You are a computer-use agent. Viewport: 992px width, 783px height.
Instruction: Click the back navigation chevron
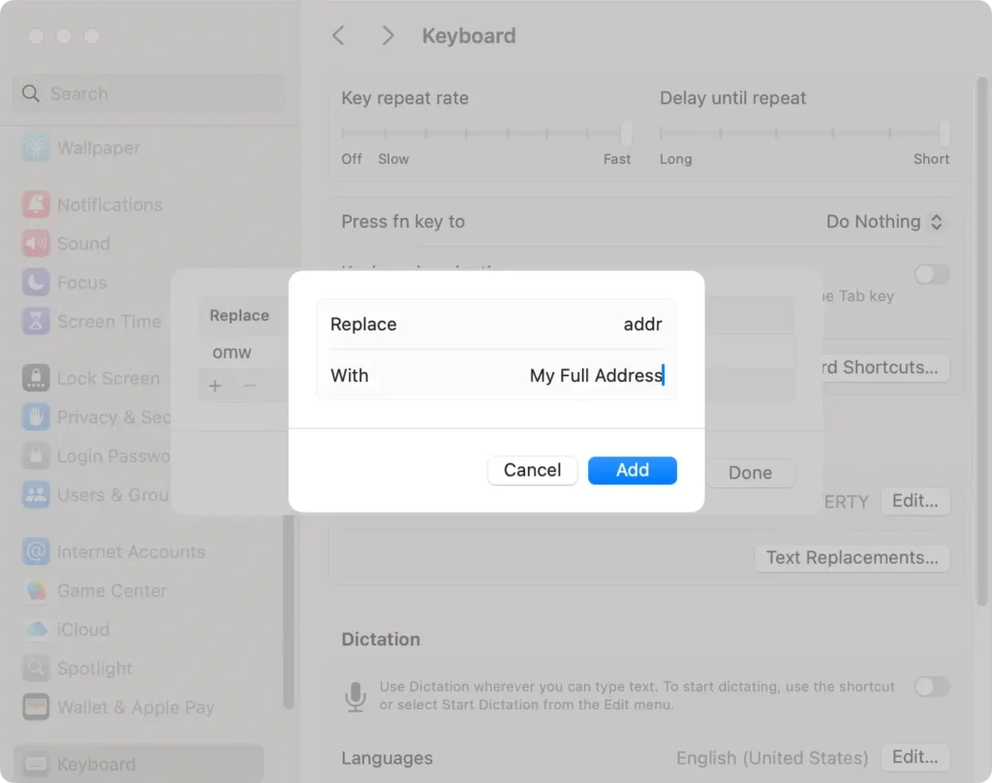pos(337,35)
